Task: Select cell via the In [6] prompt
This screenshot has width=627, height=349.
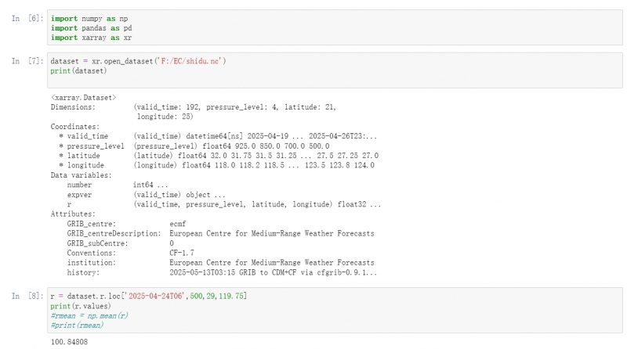Action: (27, 18)
